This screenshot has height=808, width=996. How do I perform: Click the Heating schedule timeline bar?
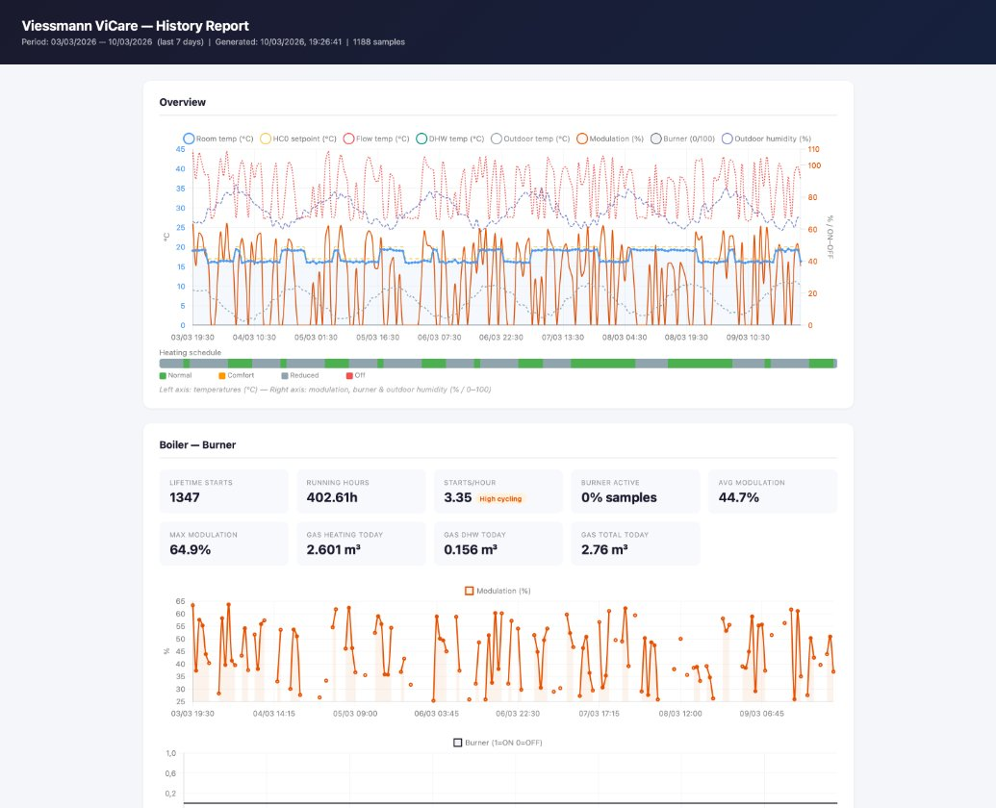(498, 364)
